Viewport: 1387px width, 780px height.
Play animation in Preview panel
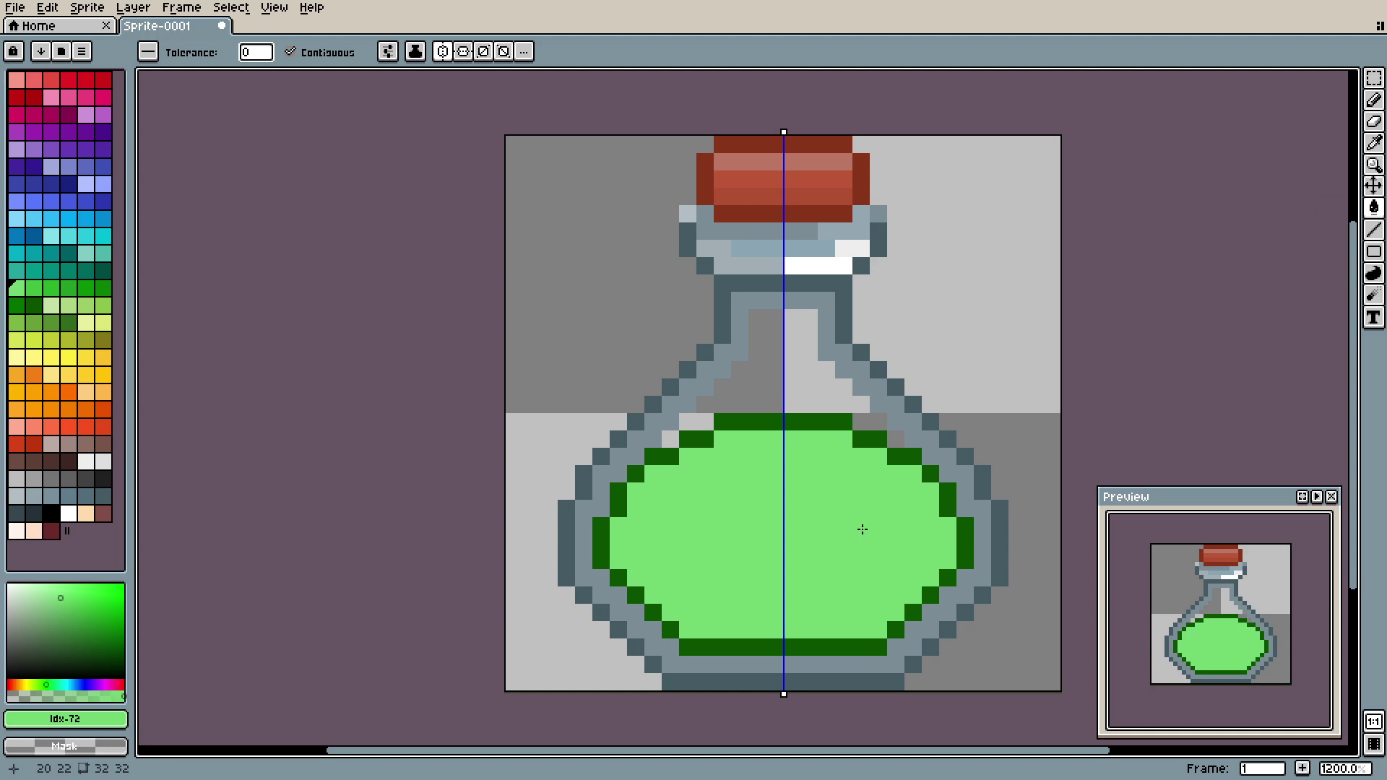tap(1316, 497)
